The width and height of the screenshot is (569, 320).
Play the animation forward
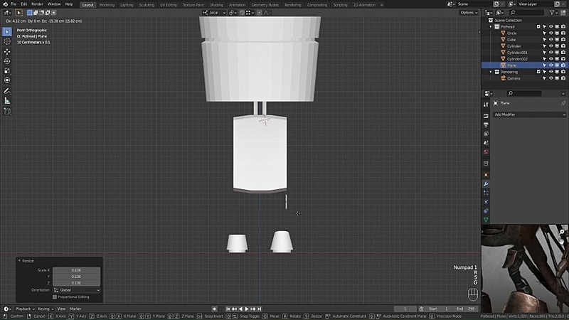[x=246, y=309]
